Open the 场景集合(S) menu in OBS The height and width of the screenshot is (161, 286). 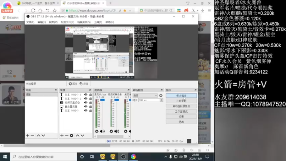[84, 22]
